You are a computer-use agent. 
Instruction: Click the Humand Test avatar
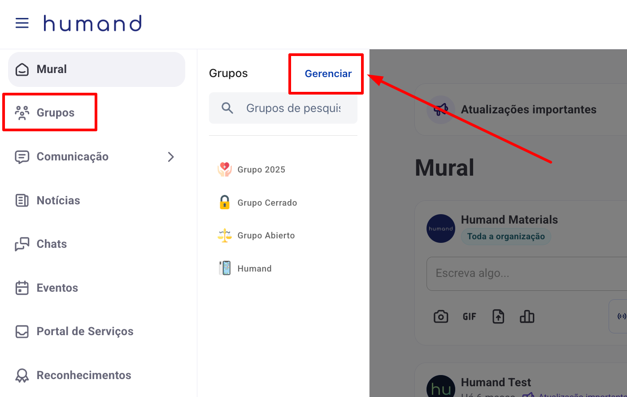click(440, 386)
